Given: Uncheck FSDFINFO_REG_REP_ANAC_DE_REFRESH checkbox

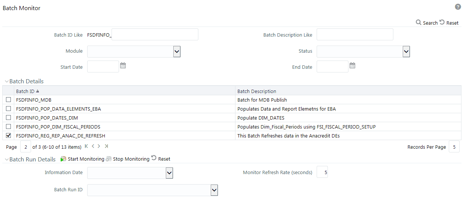Looking at the screenshot, I should (8, 136).
